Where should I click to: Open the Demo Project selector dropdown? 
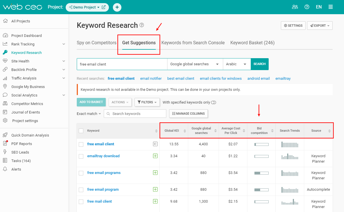pyautogui.click(x=87, y=7)
